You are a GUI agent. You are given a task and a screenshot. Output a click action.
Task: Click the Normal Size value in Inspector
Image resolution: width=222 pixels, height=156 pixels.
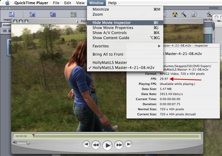click(172, 109)
